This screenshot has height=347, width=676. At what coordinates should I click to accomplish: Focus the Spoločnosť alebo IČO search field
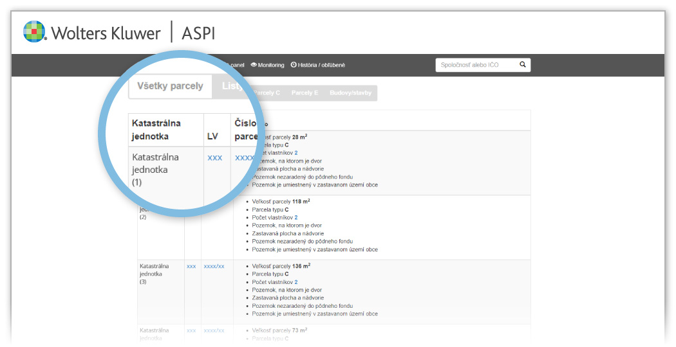(x=475, y=65)
